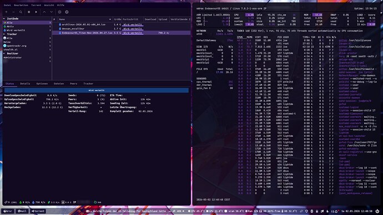
Task: Filter by stealth.si tracker
Action: coord(27,49)
